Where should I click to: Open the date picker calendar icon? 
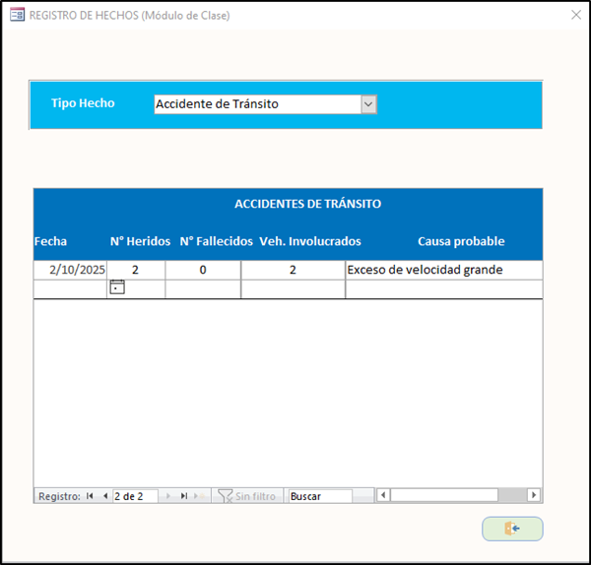point(117,287)
